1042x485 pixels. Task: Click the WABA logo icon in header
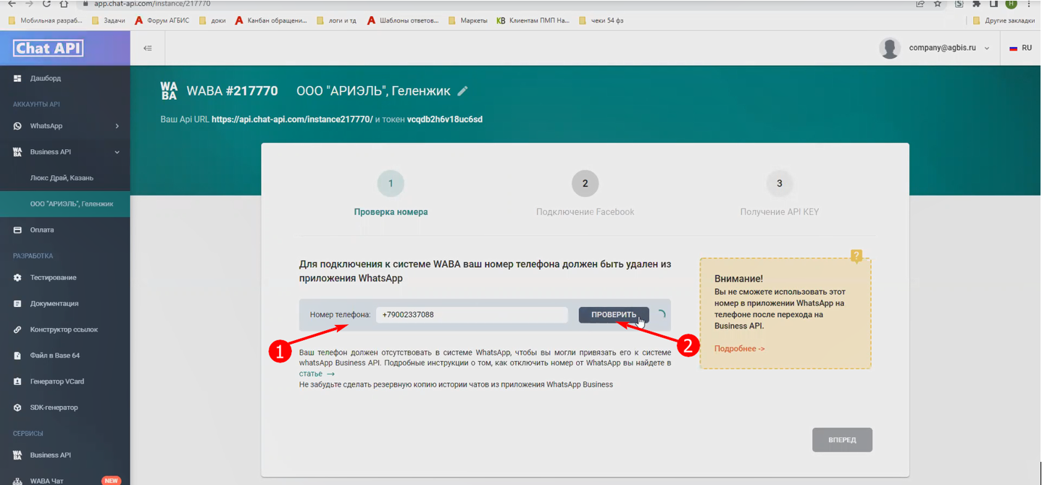coord(169,91)
